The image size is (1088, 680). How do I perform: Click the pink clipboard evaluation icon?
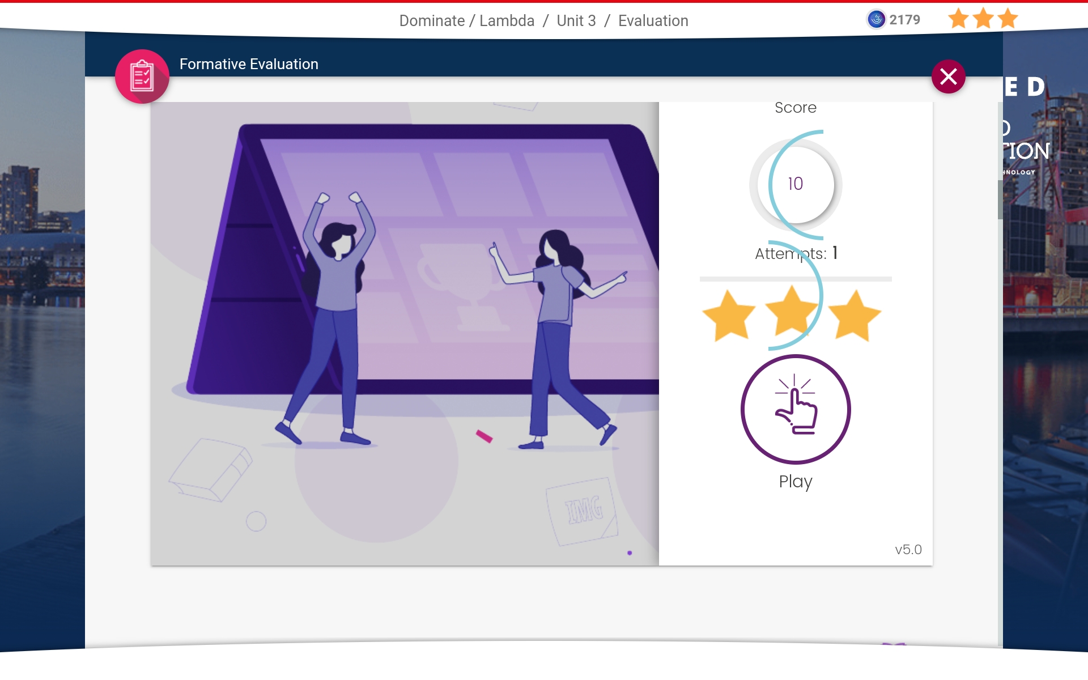point(142,76)
